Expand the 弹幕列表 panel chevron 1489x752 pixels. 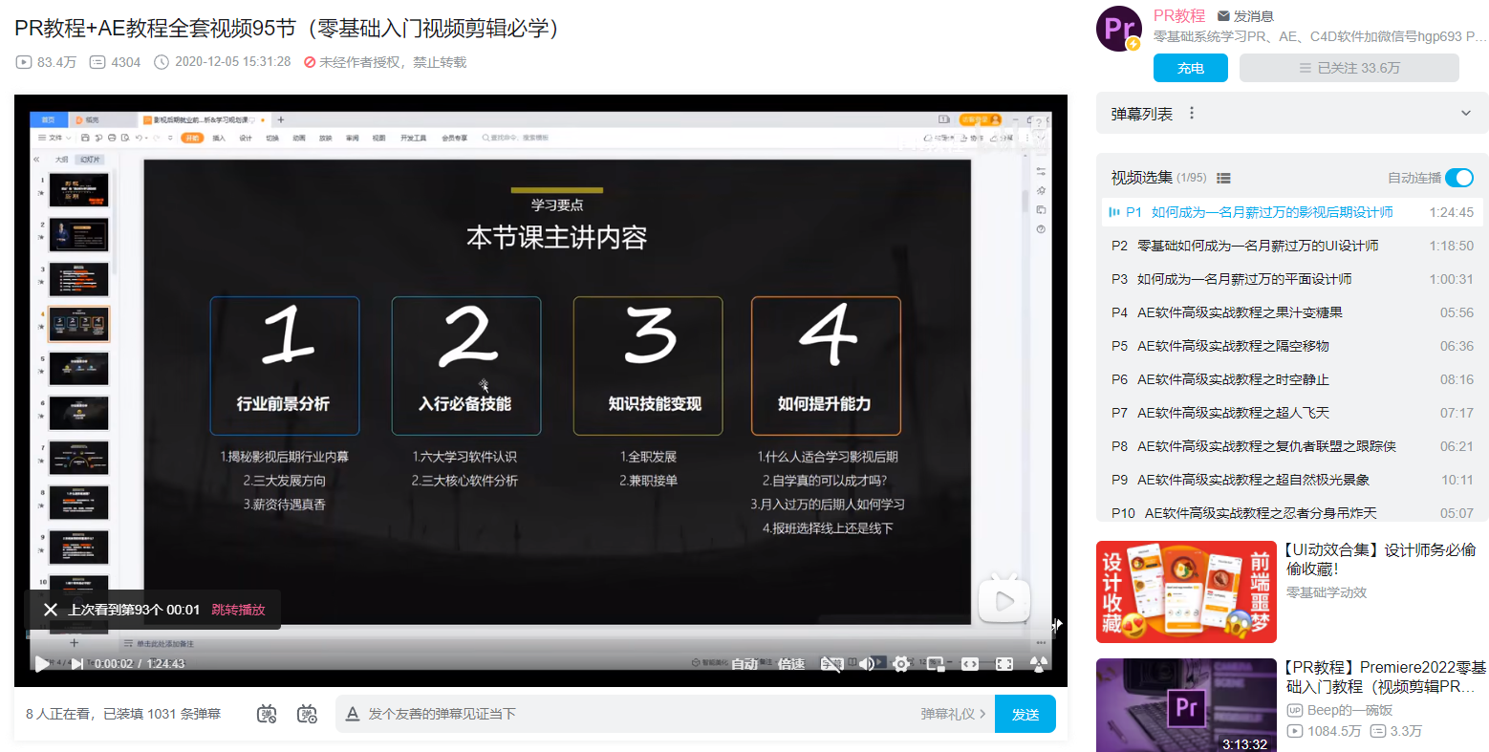pyautogui.click(x=1466, y=114)
